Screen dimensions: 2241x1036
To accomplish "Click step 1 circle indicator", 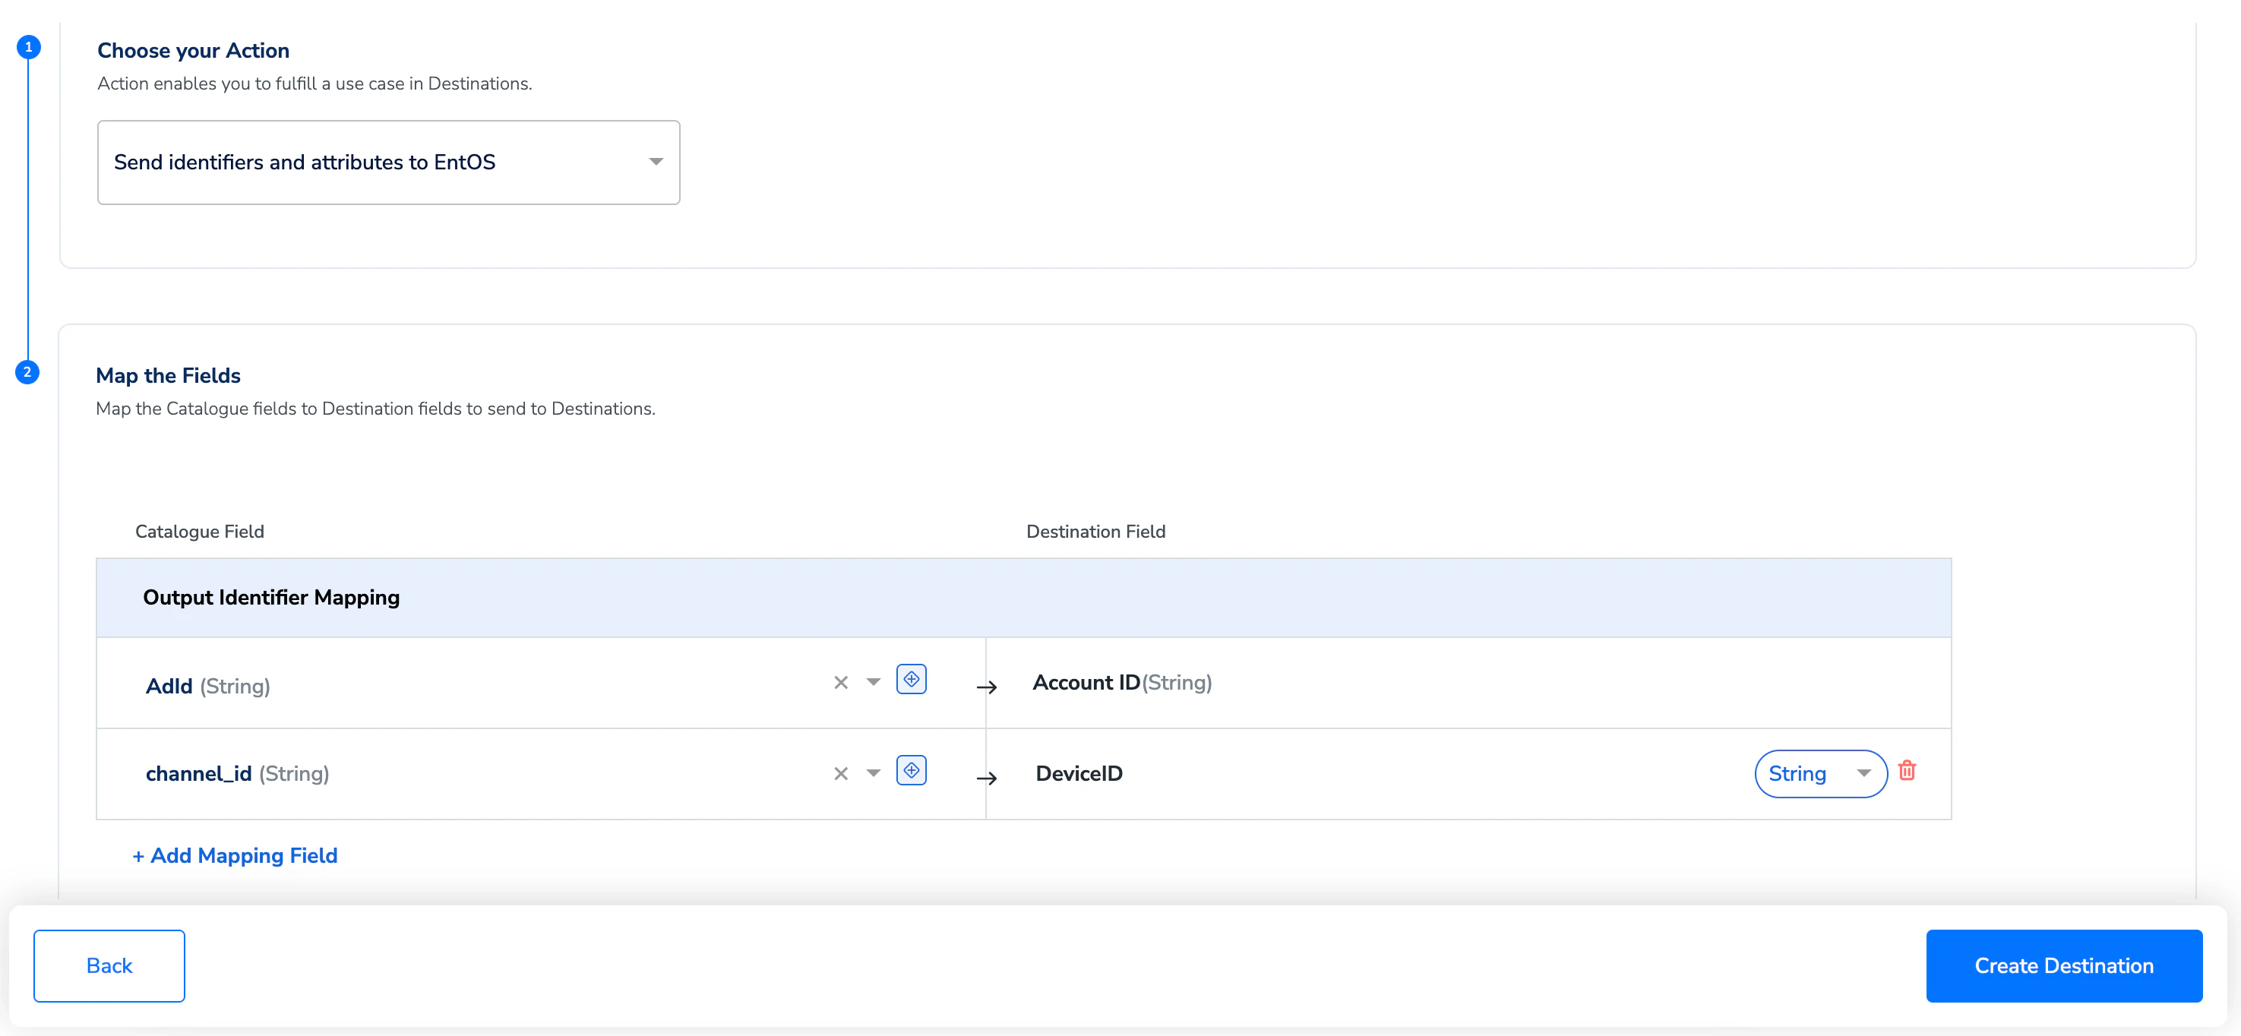I will [x=29, y=47].
